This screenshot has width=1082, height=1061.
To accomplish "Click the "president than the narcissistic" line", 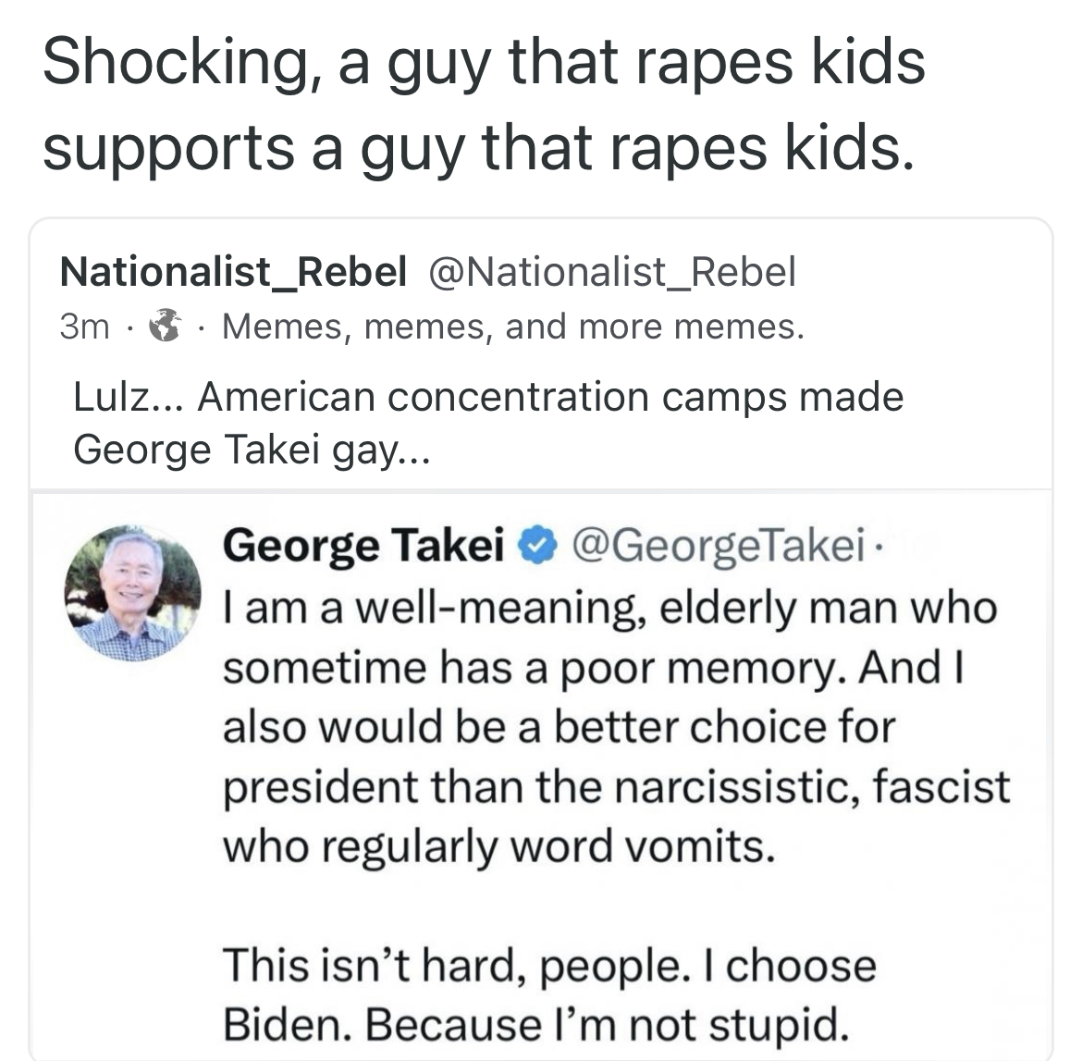I will 616,786.
